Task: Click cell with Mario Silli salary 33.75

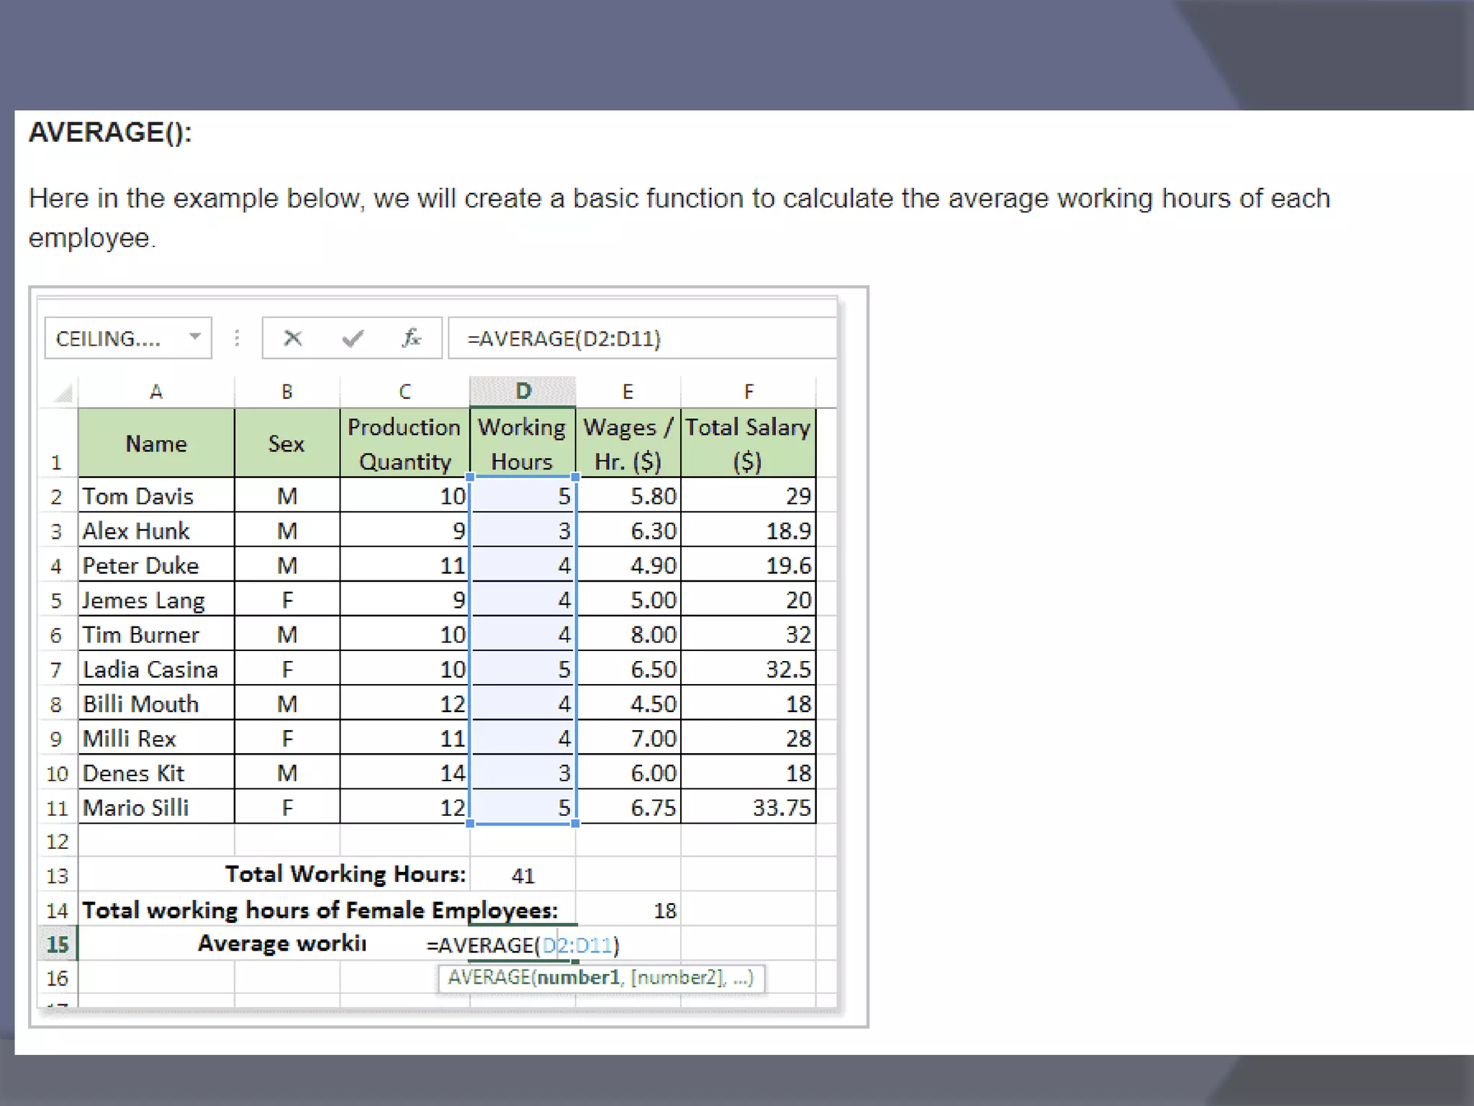Action: coord(749,808)
